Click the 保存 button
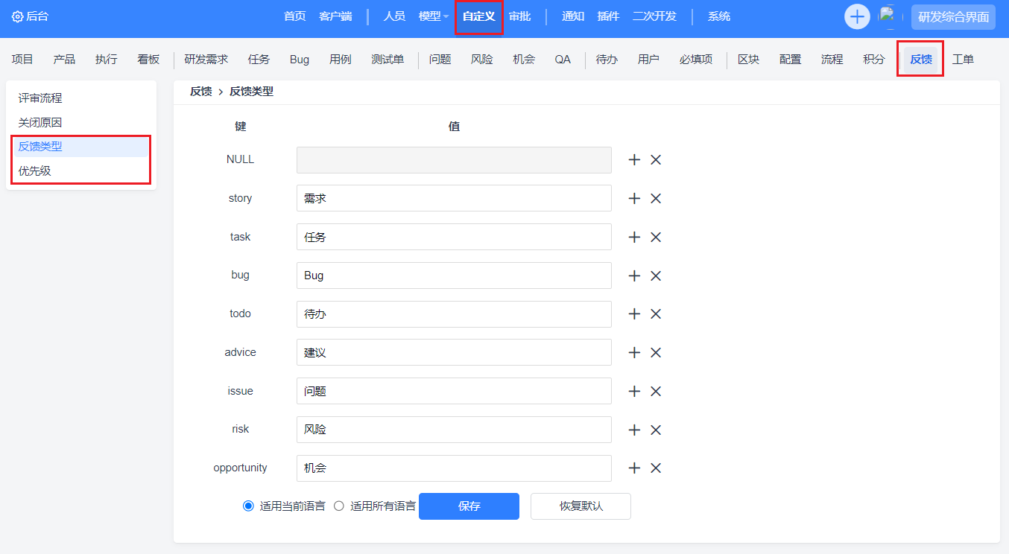This screenshot has height=554, width=1009. pyautogui.click(x=469, y=506)
